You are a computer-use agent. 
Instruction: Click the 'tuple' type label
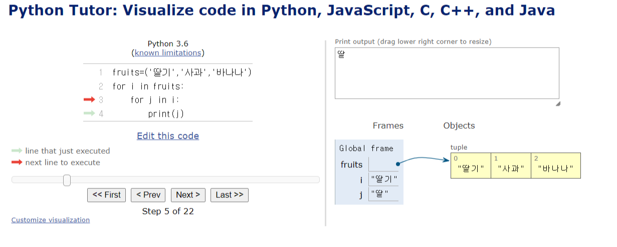coord(459,147)
